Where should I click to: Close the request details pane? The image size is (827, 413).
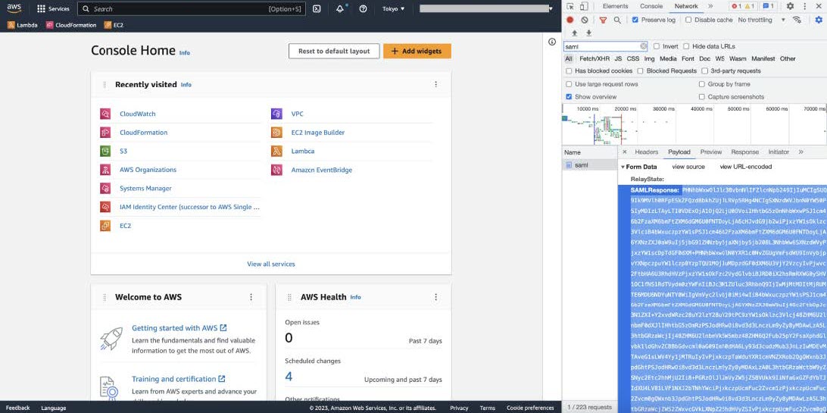[625, 152]
